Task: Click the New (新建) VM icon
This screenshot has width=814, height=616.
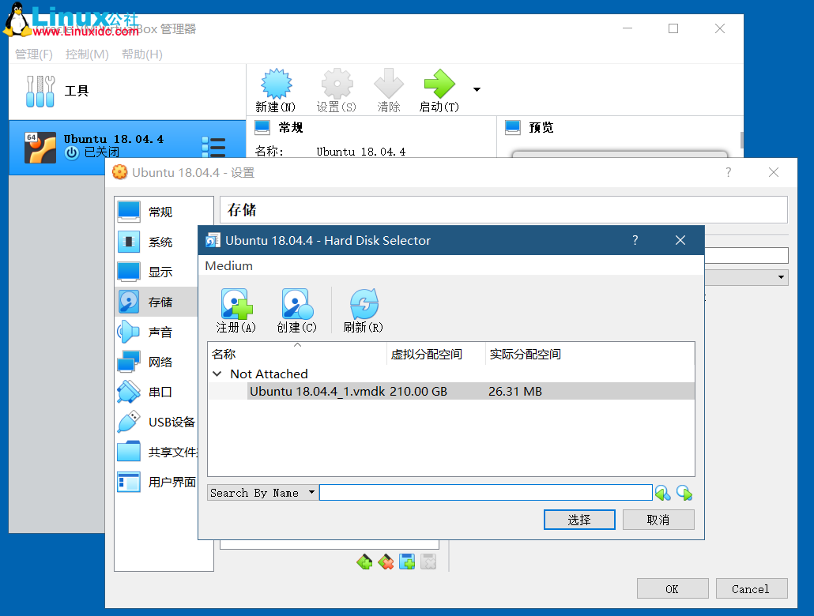Action: [x=276, y=84]
